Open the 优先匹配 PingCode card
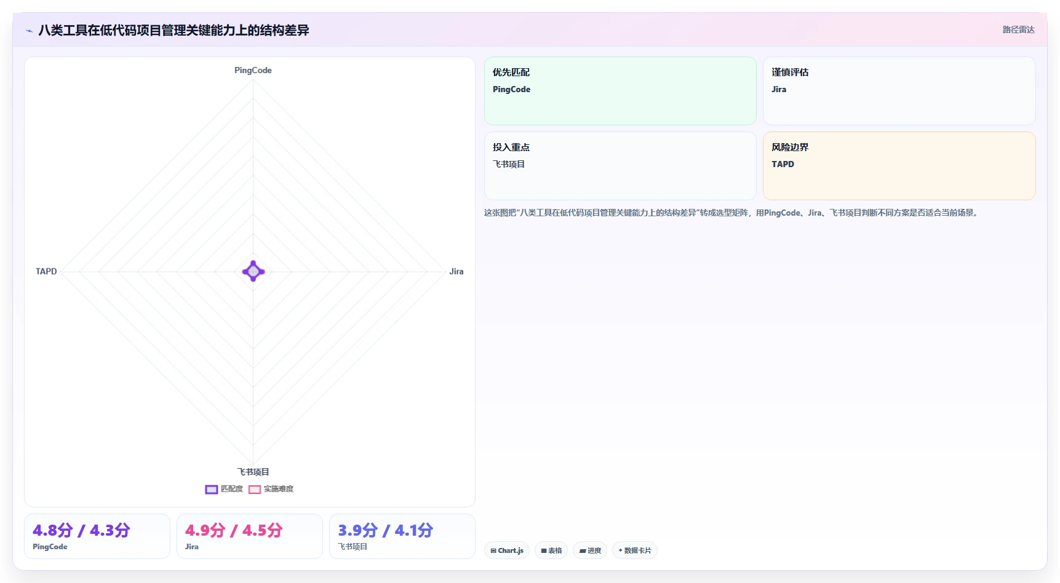This screenshot has width=1060, height=583. click(620, 91)
